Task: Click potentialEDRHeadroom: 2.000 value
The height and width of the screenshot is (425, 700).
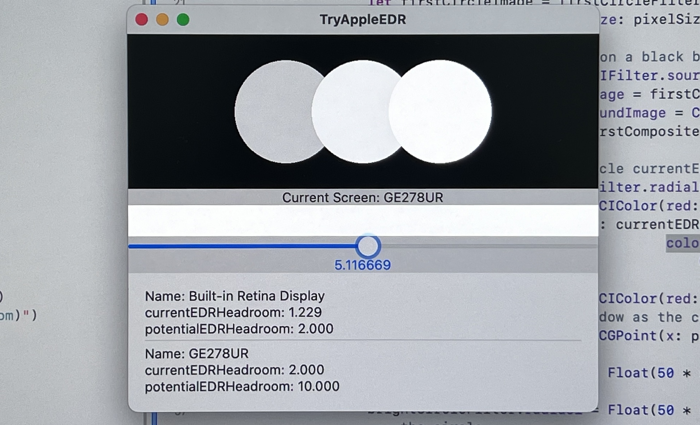Action: coord(239,329)
